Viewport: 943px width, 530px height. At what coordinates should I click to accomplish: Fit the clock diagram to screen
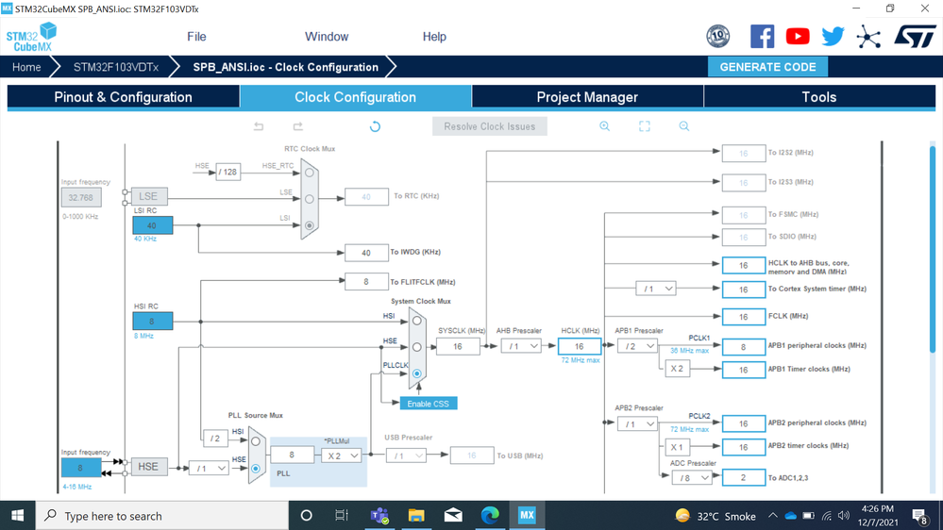[x=644, y=126]
